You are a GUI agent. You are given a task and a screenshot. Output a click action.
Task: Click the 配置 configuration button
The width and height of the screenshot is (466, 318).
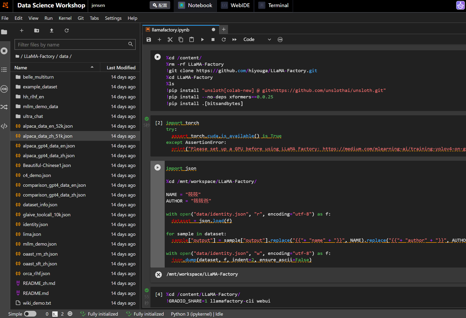(x=160, y=6)
